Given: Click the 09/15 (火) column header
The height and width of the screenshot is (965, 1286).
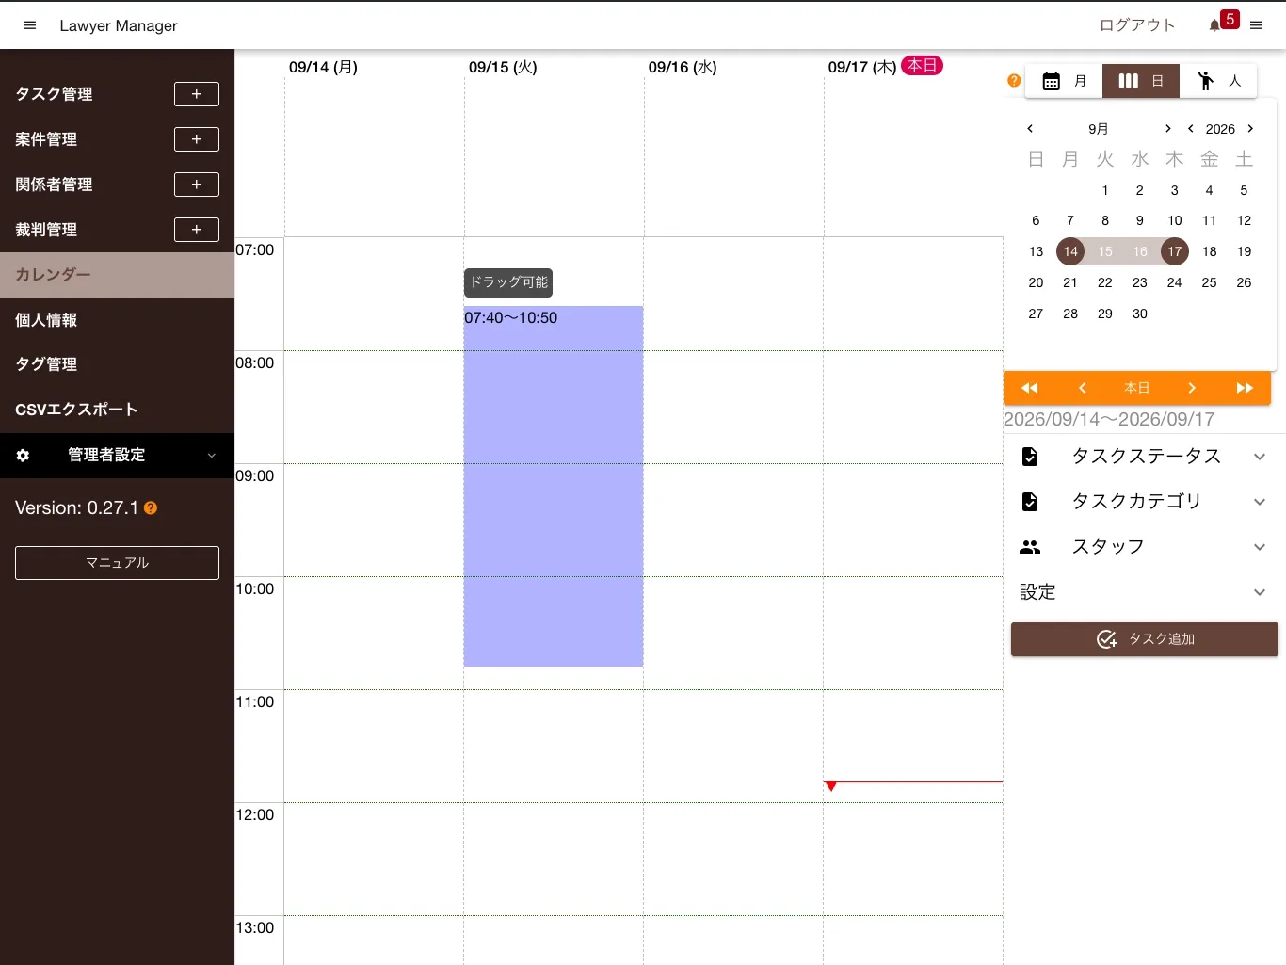Looking at the screenshot, I should [503, 67].
